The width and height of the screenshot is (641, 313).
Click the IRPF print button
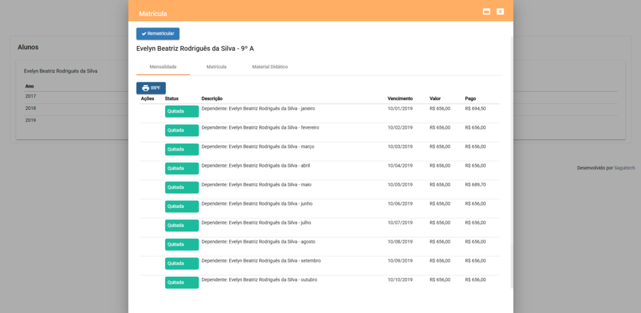[x=151, y=88]
